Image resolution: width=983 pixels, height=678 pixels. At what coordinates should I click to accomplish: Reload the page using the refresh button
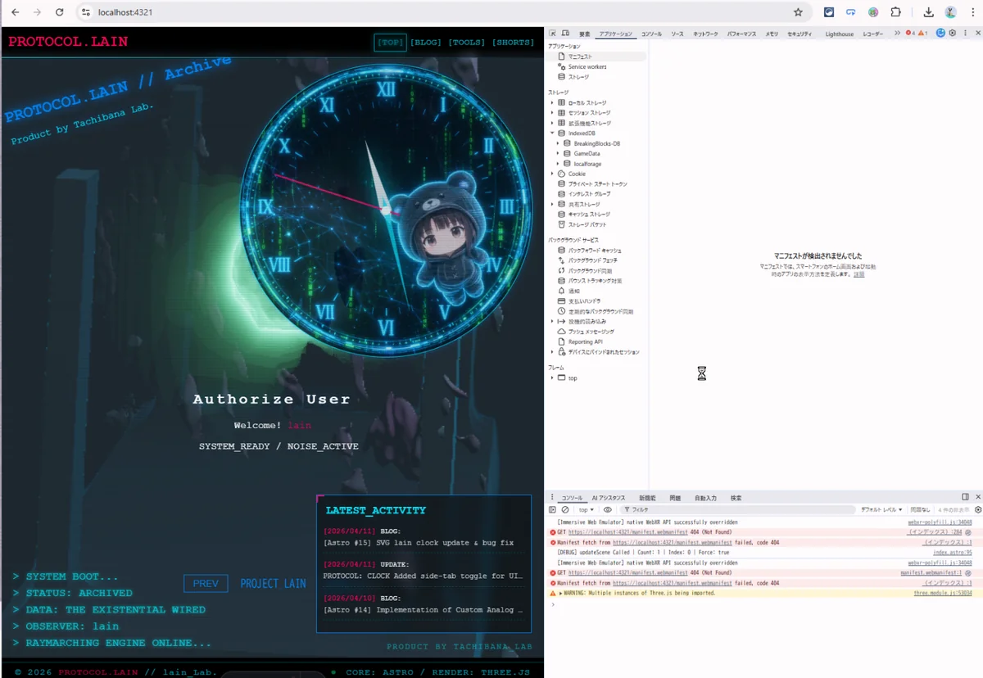point(59,12)
